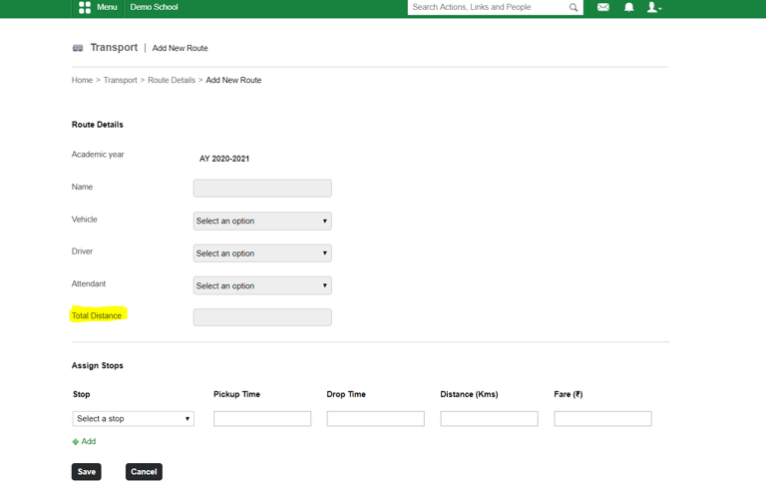This screenshot has width=766, height=481.
Task: Open the Driver dropdown
Action: [262, 253]
